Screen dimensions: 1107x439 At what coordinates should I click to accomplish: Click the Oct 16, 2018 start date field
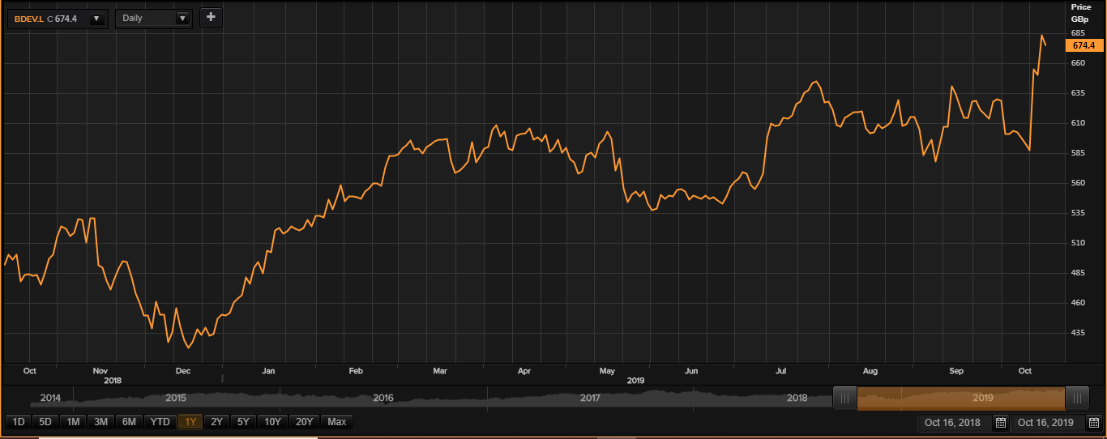[953, 423]
